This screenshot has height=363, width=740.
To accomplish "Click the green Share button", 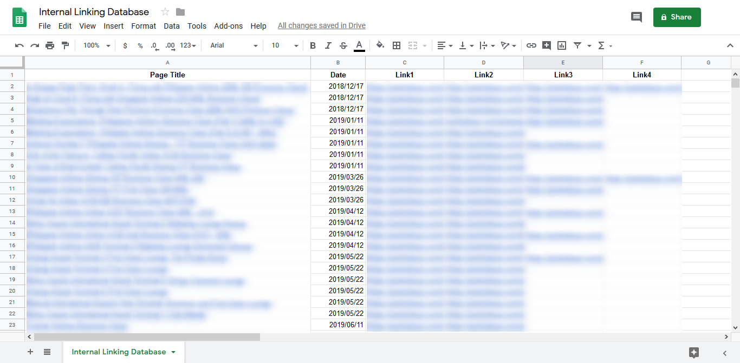I will click(677, 17).
